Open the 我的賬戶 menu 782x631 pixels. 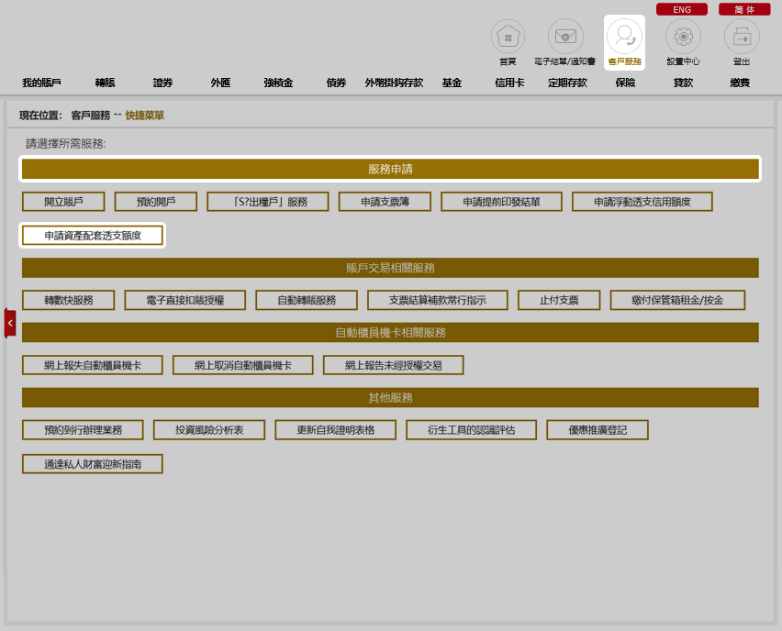click(41, 83)
